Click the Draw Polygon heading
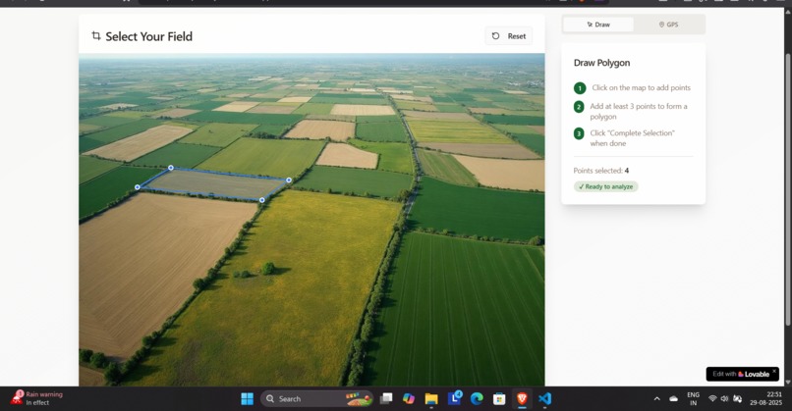Screen dimensions: 792x411 point(601,63)
